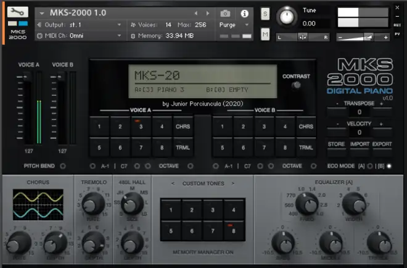Image resolution: width=407 pixels, height=268 pixels.
Task: Click the Equalizer Treble knob
Action: point(379,243)
